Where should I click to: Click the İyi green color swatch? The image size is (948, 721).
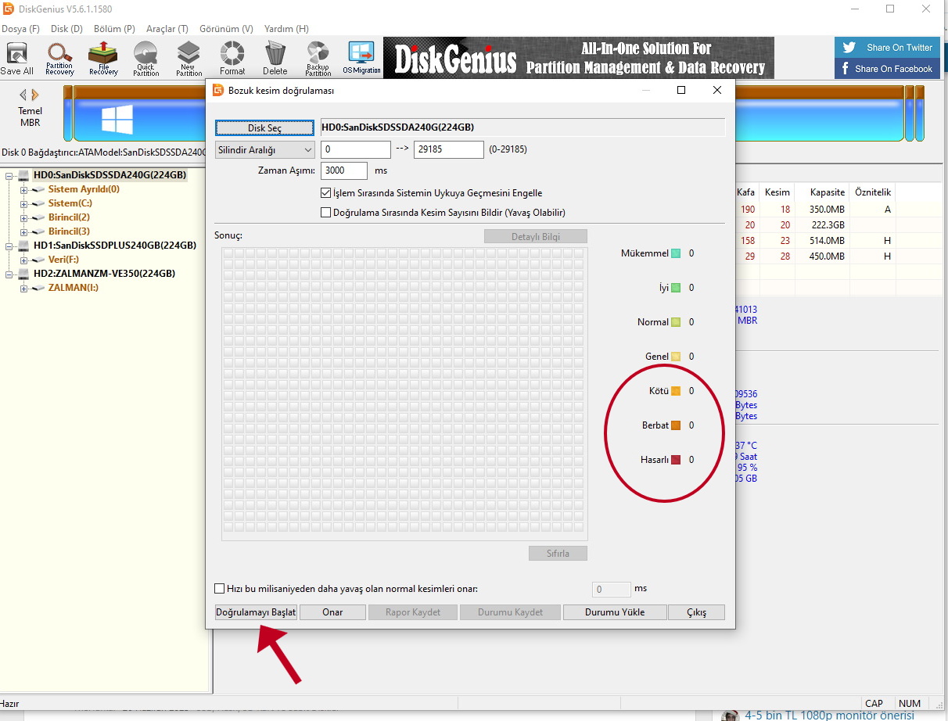(x=676, y=288)
